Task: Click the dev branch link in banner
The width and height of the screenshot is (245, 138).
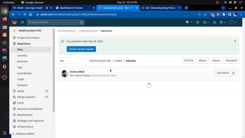Action: [86, 41]
